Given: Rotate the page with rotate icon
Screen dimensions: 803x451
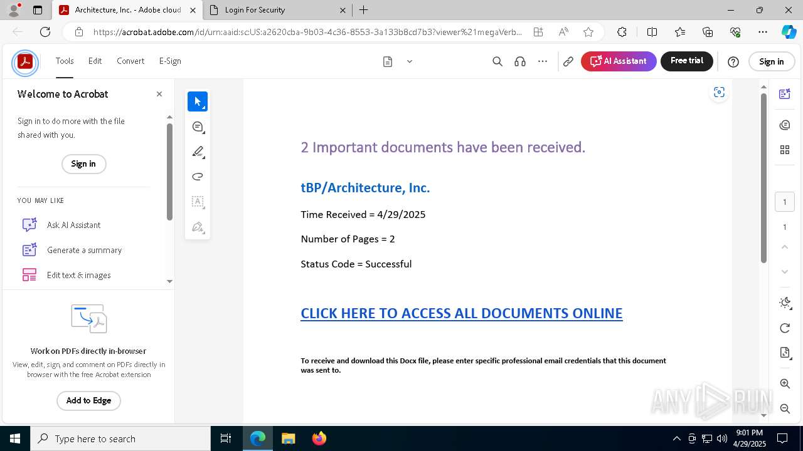Looking at the screenshot, I should click(785, 328).
